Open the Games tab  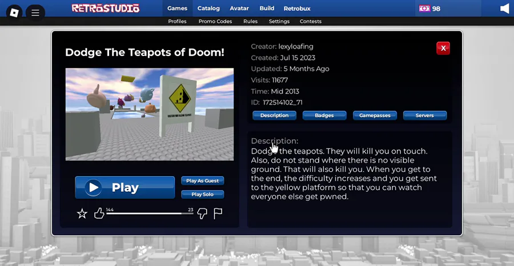[x=178, y=9]
